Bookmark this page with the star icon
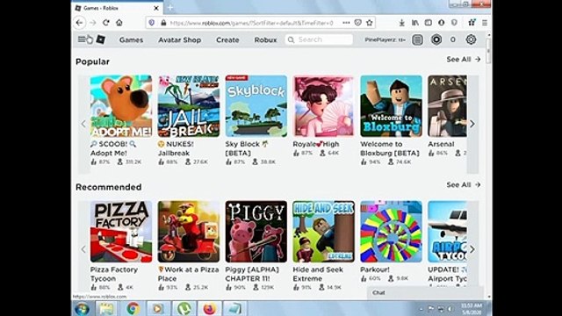 (370, 23)
